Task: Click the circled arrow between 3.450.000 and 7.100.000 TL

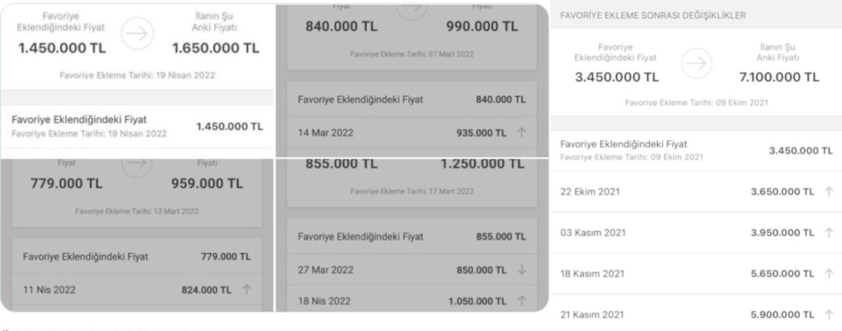Action: [697, 63]
